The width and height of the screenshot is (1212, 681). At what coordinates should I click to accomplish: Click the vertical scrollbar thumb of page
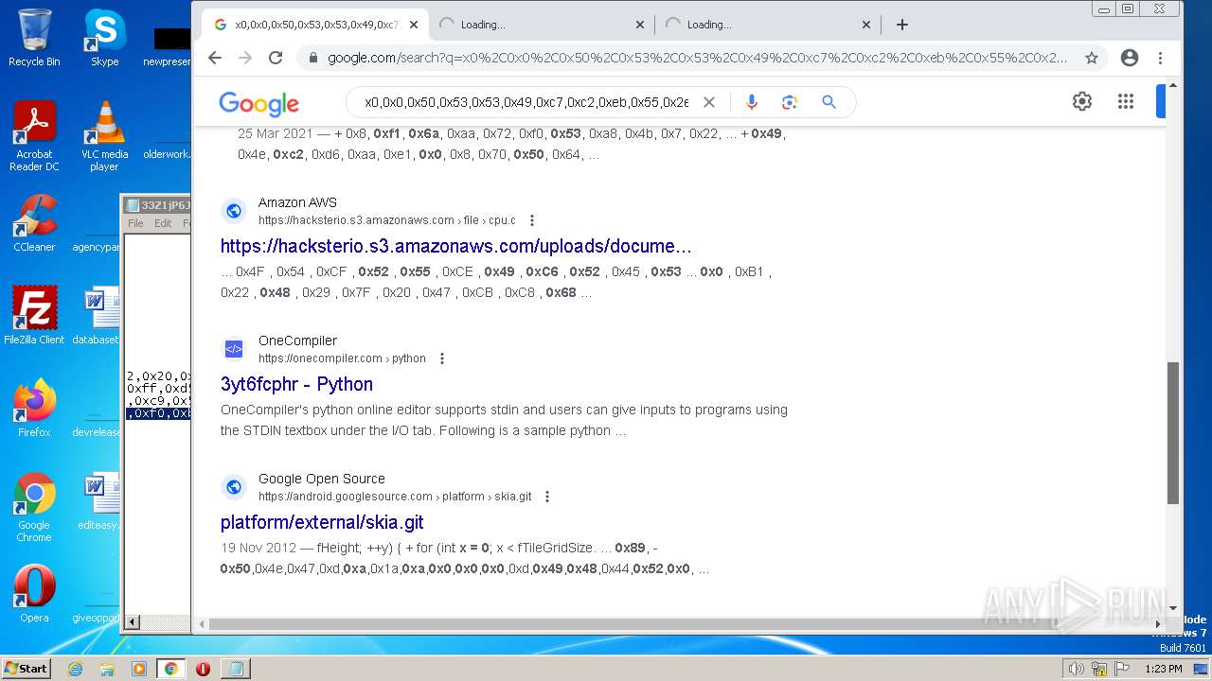point(1173,433)
